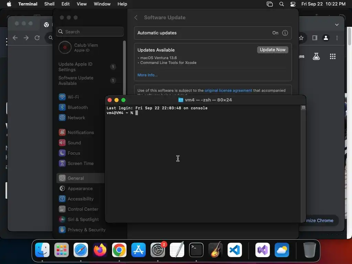The width and height of the screenshot is (352, 264).
Task: Click the Terminal scrollback marker icon
Action: click(303, 108)
